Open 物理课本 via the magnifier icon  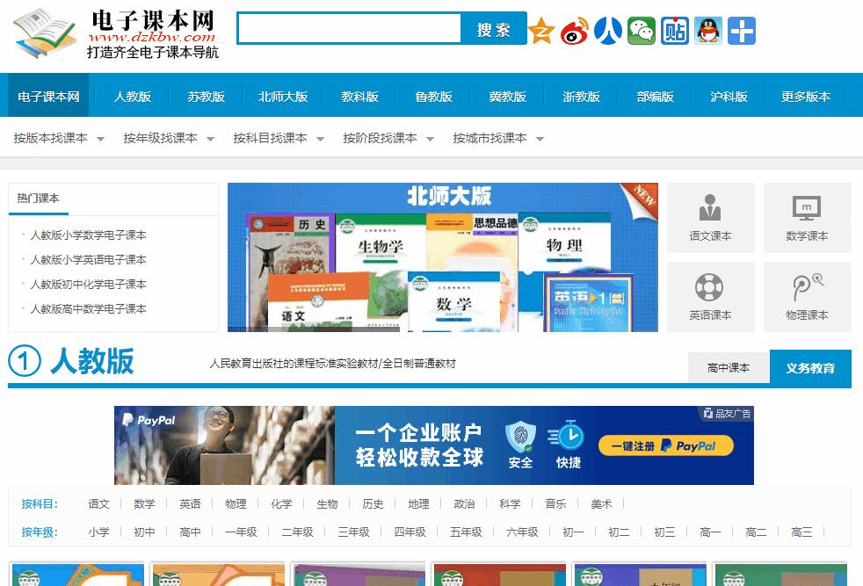pyautogui.click(x=807, y=296)
